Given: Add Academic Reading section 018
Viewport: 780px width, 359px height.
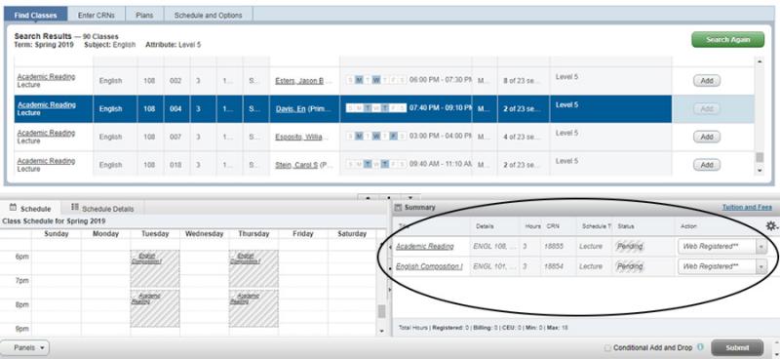Looking at the screenshot, I should point(706,165).
